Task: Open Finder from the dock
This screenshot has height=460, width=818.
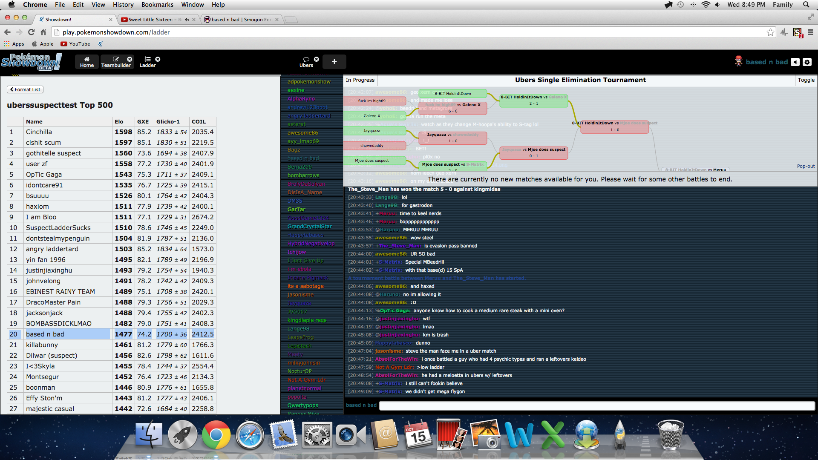Action: 149,435
